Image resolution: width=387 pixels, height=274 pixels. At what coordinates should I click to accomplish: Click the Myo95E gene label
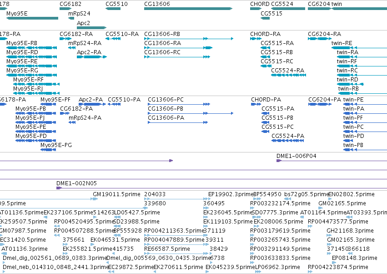point(17,13)
